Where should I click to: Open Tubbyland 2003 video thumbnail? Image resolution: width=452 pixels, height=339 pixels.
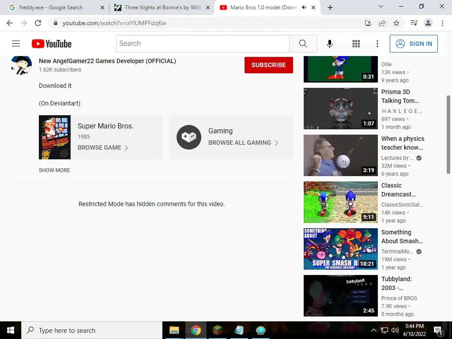click(340, 296)
